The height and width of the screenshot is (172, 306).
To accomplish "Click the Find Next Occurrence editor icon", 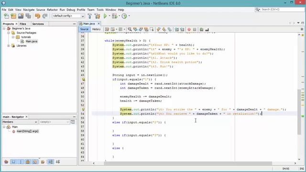I will 141,30.
